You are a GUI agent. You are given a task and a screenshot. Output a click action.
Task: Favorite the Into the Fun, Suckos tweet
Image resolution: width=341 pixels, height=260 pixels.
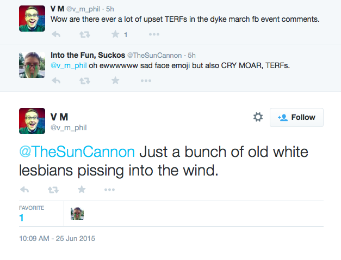click(115, 80)
